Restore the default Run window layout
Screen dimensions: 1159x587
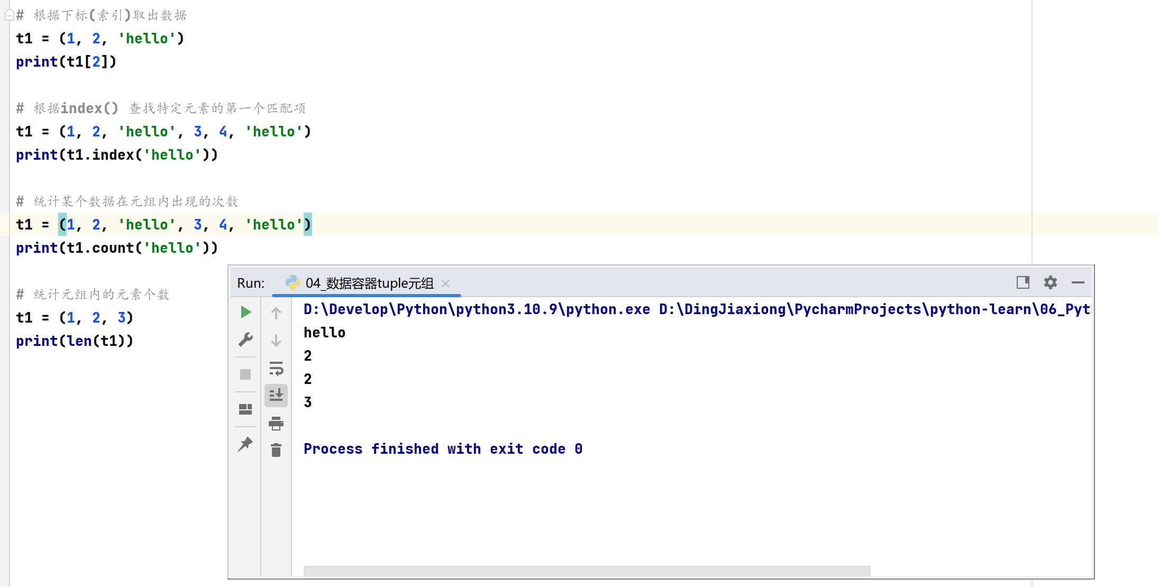(245, 409)
